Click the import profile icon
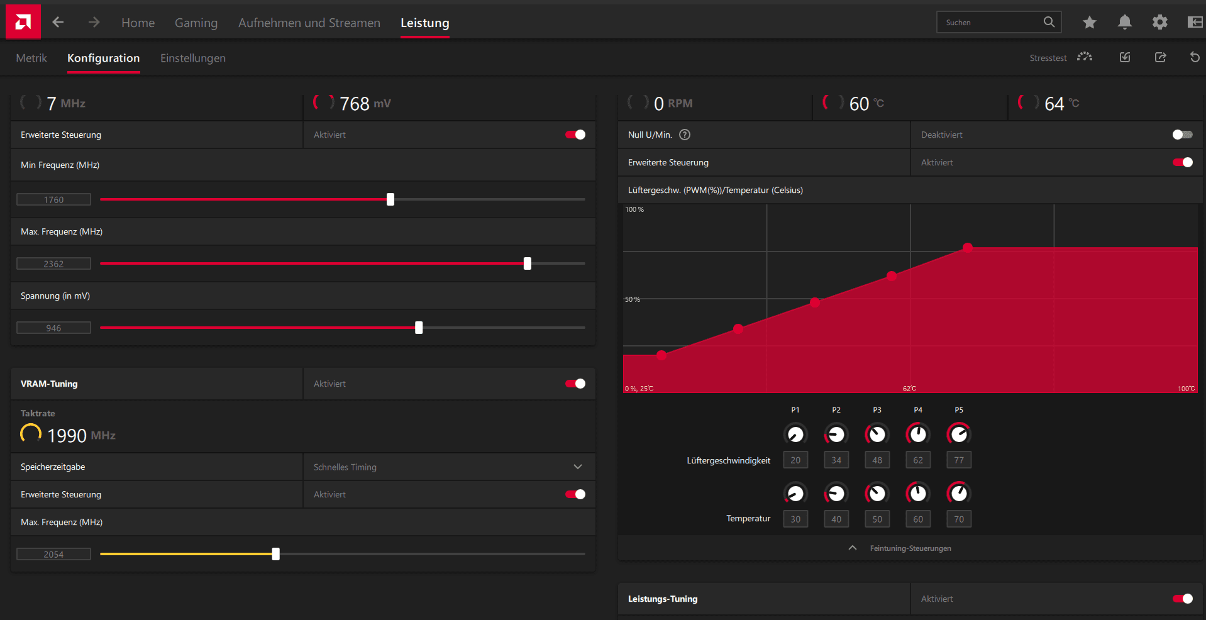 (1125, 57)
